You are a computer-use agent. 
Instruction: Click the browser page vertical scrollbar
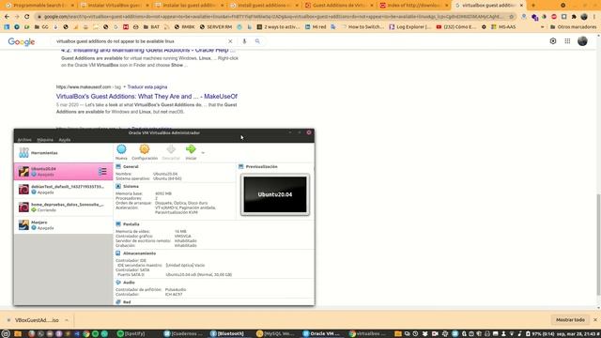click(598, 244)
